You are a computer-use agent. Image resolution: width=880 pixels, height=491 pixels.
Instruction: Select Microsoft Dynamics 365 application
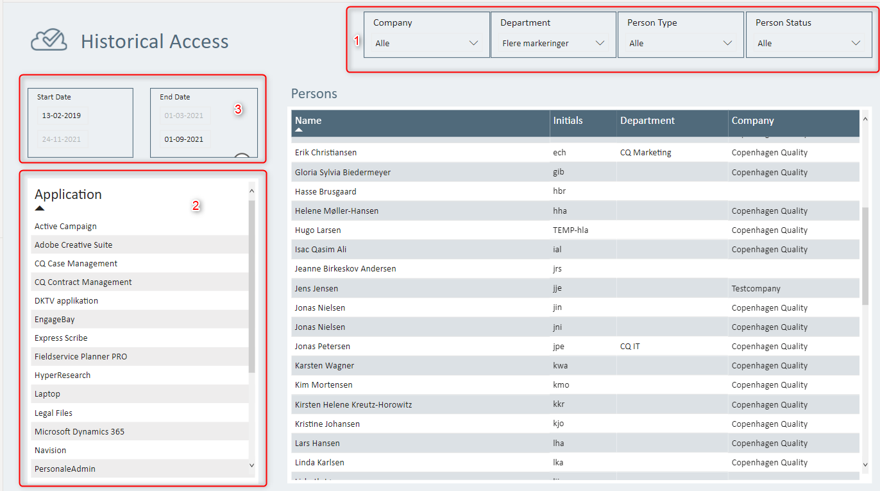(x=80, y=432)
